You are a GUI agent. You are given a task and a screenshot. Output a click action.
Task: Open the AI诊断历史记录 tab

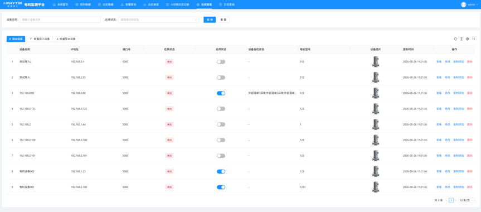coord(178,4)
